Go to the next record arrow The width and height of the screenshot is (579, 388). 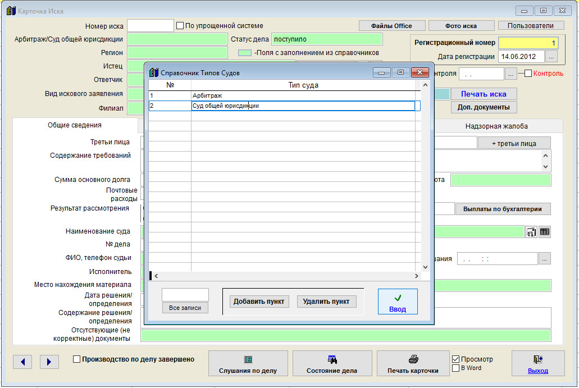[x=49, y=362]
